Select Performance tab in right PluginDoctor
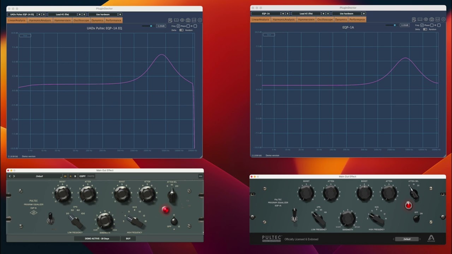The image size is (452, 254). point(357,19)
